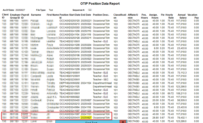Close the Find Text dialog
This screenshot has width=203, height=123.
[x=123, y=122]
